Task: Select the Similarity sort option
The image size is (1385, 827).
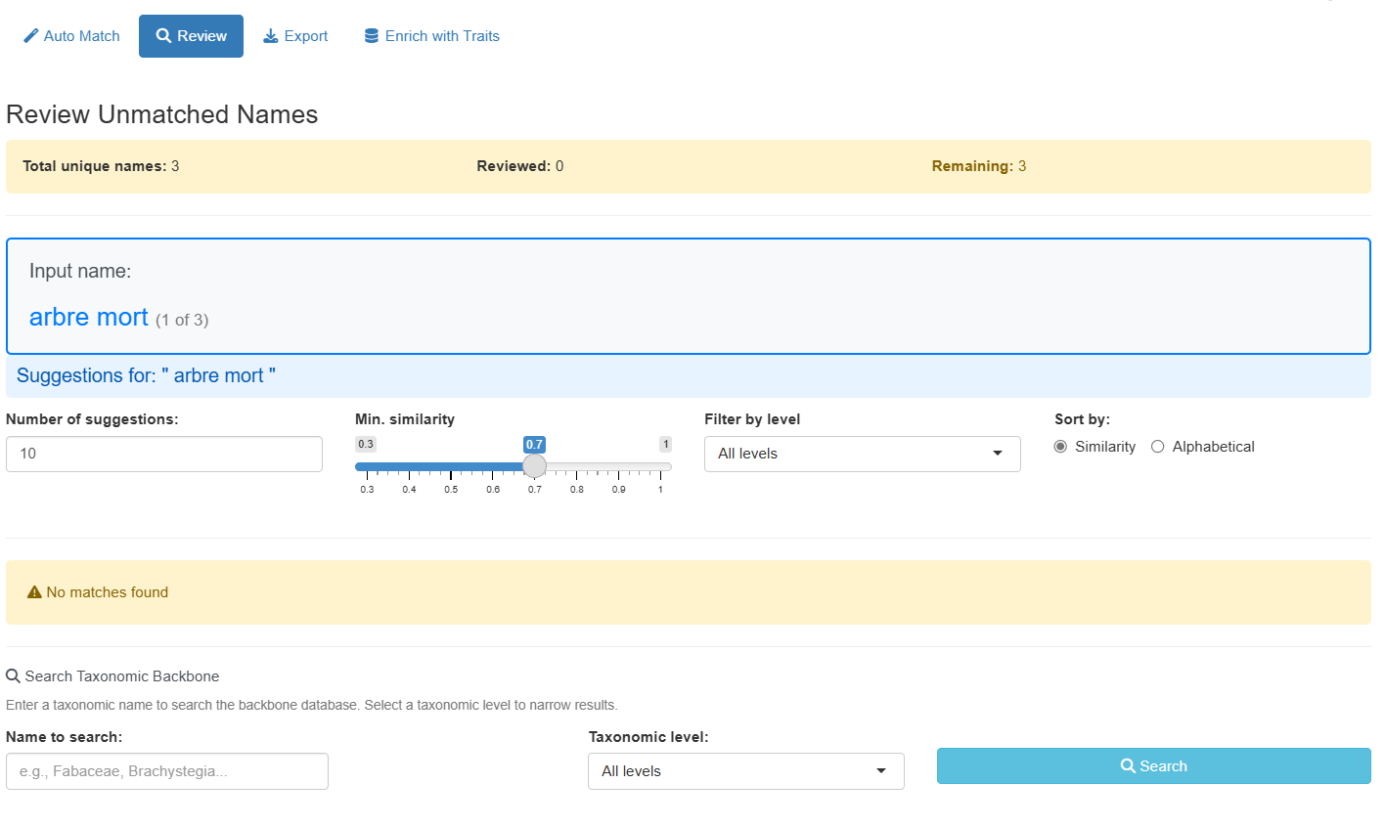Action: [1060, 447]
